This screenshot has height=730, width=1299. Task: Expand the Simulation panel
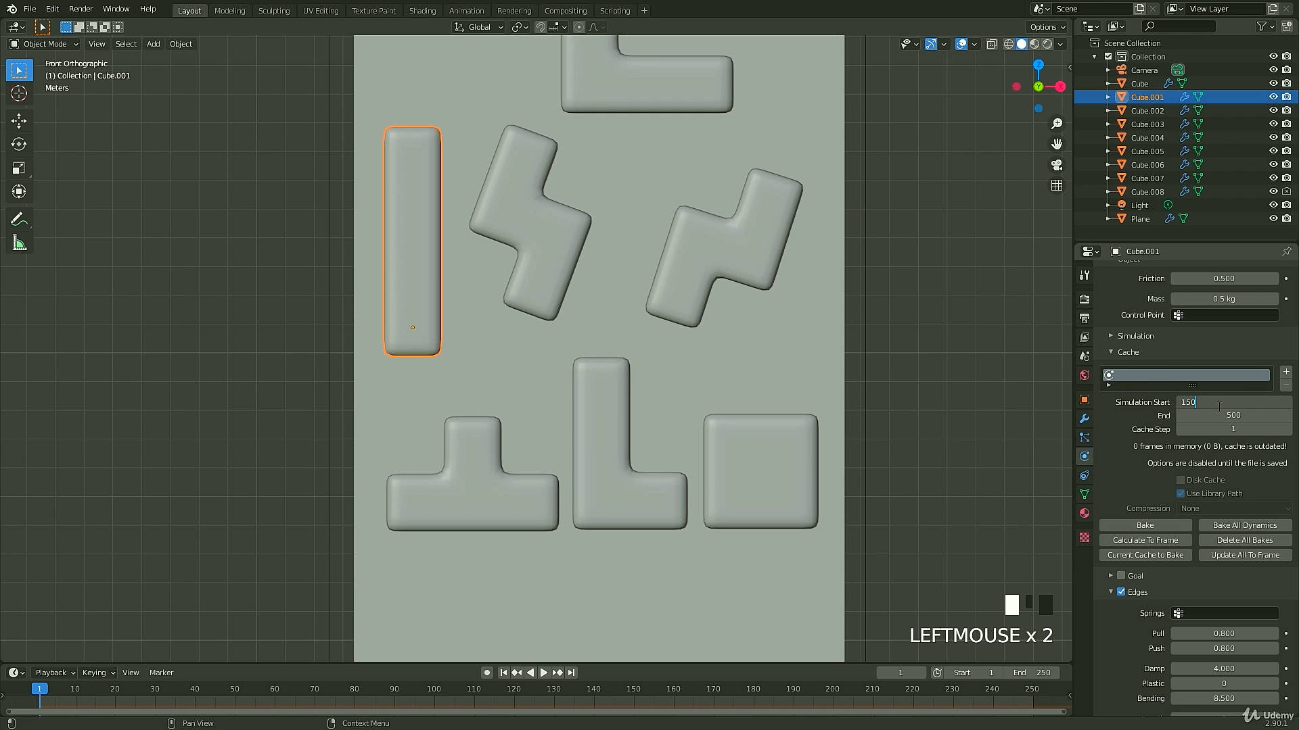(1135, 336)
